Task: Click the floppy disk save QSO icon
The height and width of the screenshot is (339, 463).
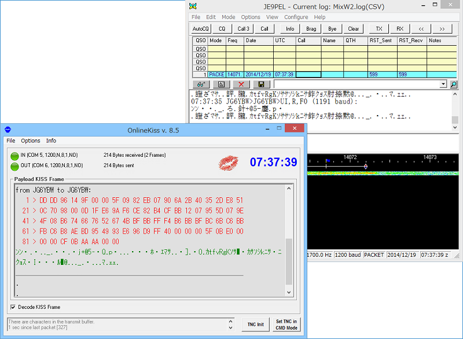Action: pyautogui.click(x=262, y=84)
